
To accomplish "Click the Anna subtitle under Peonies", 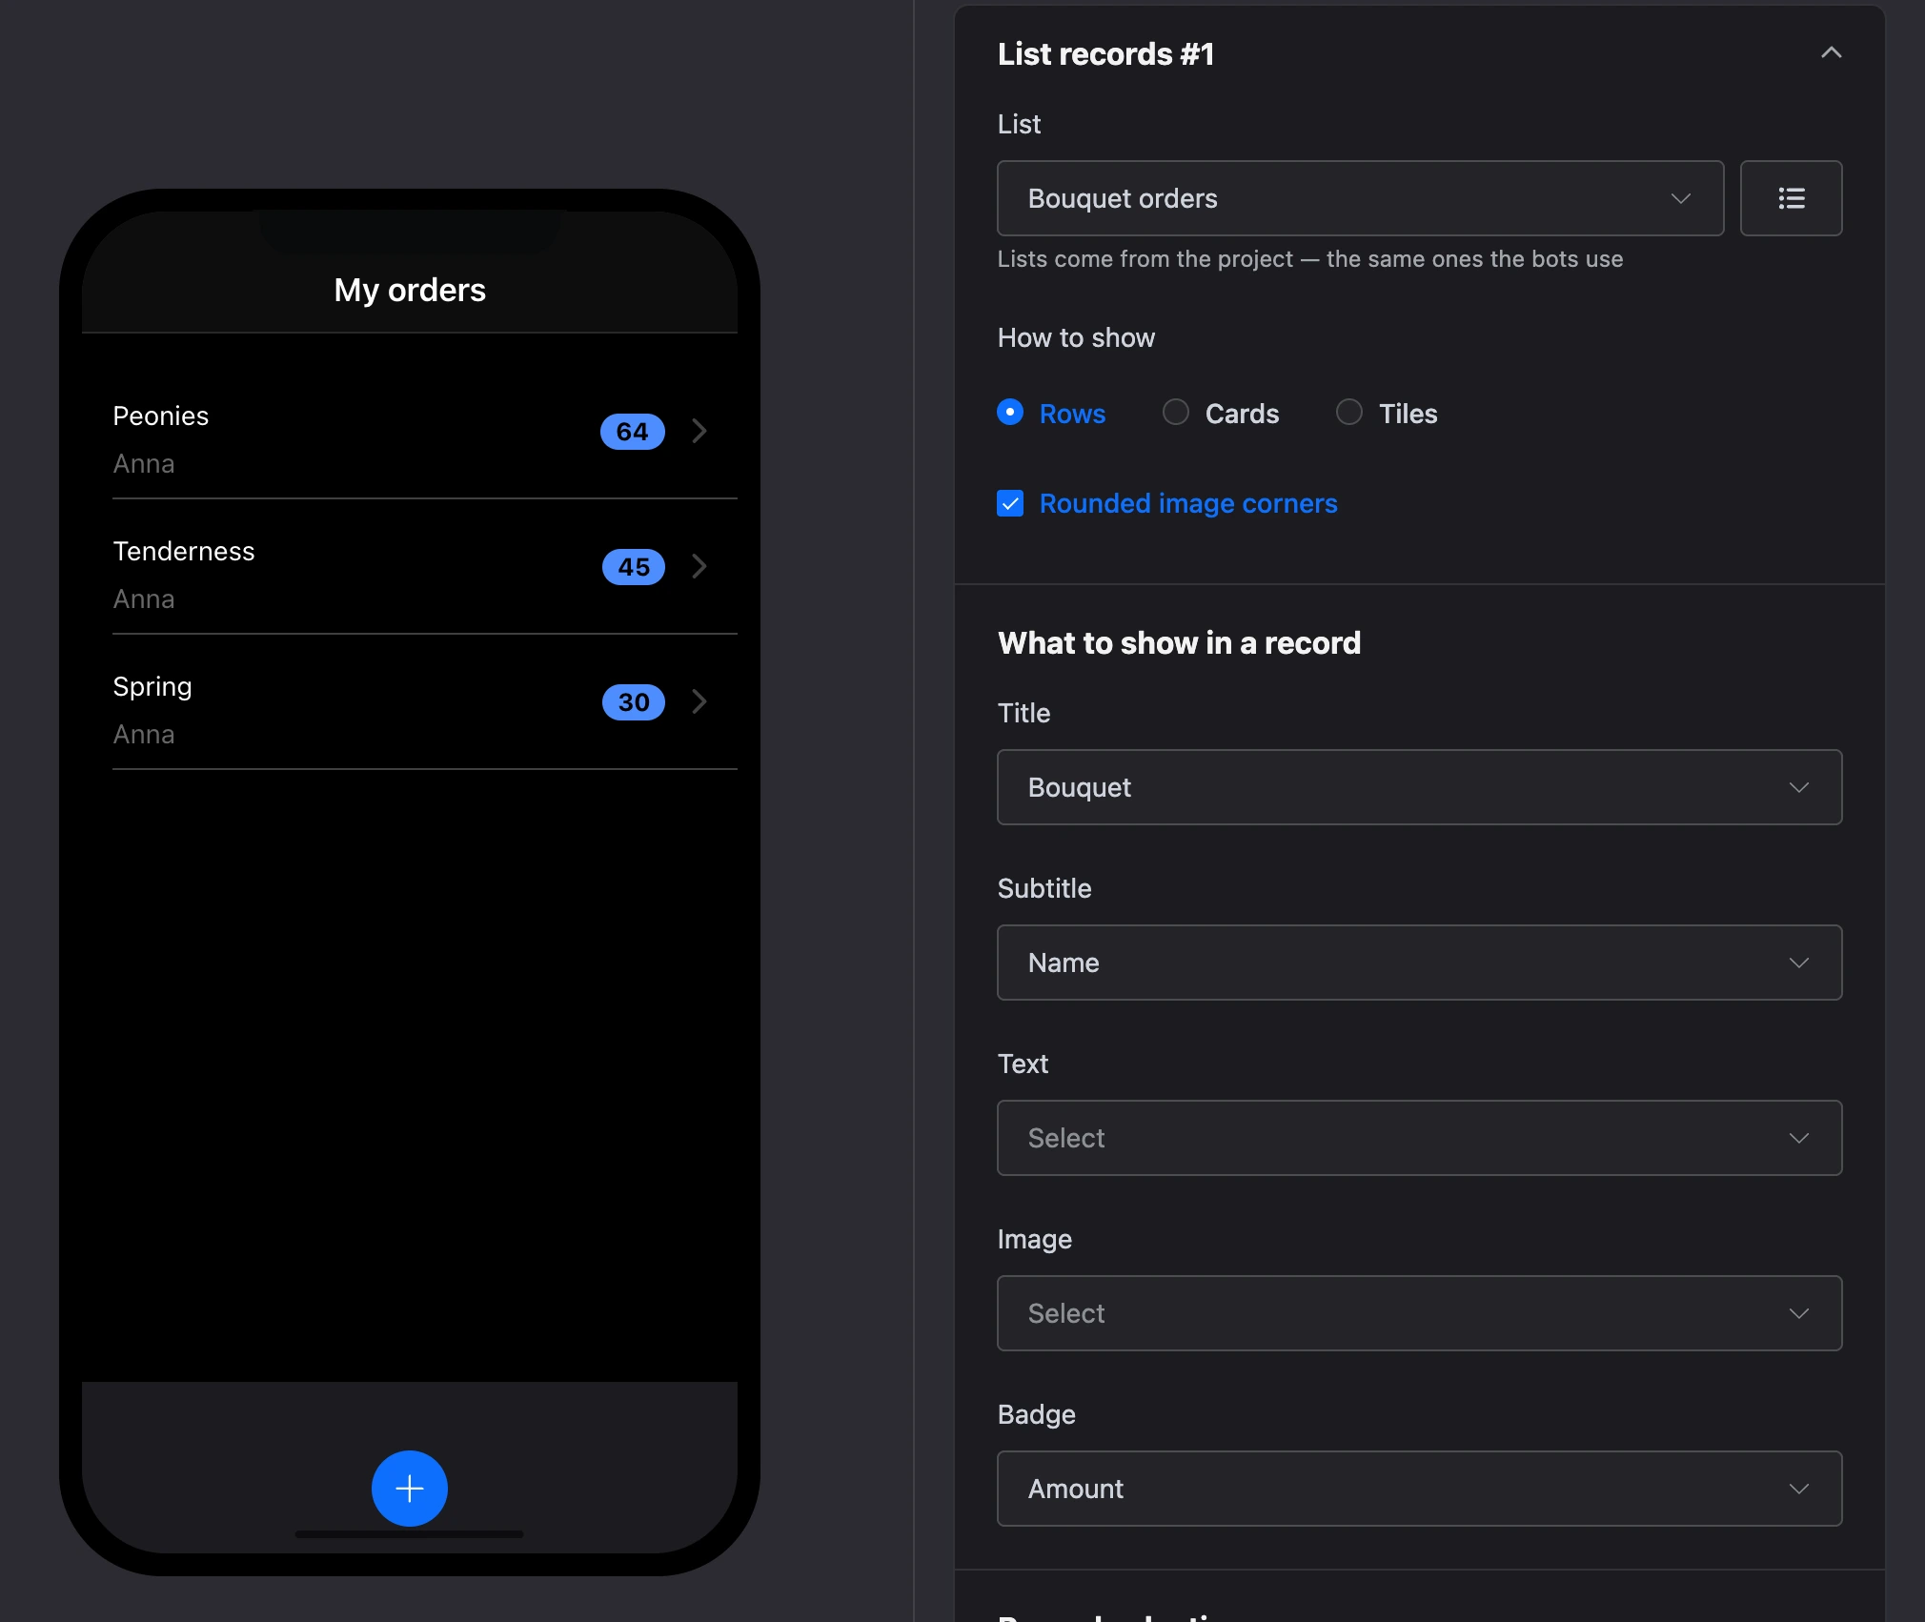I will (x=144, y=464).
